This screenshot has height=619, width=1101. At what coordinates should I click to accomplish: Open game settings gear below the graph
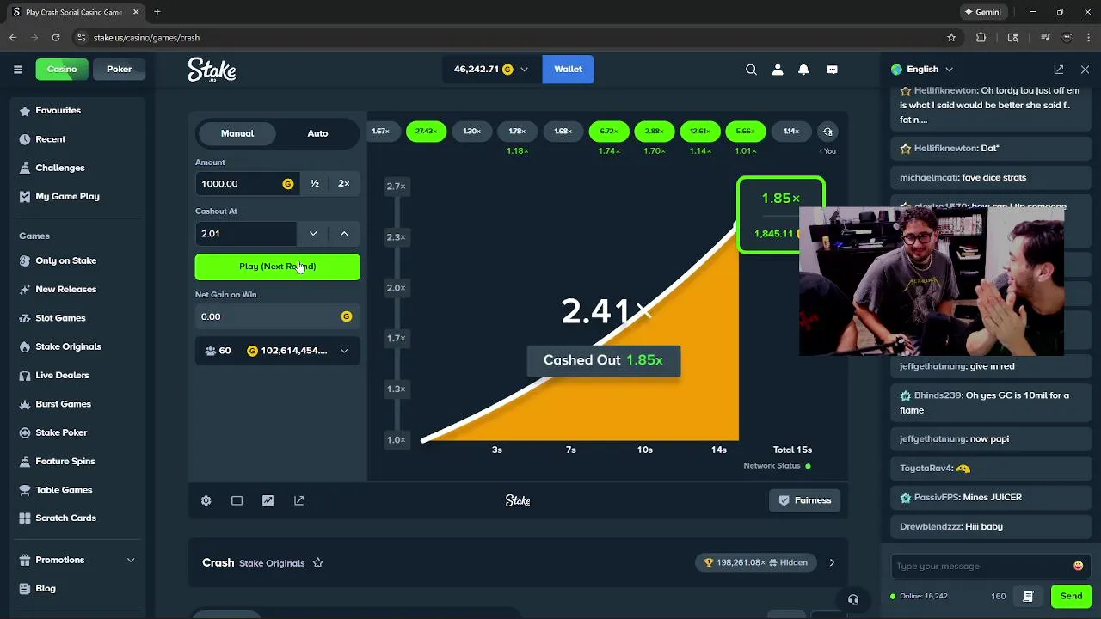[x=206, y=500]
